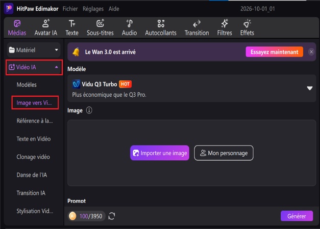Select Transition IA sidebar item

(31, 193)
